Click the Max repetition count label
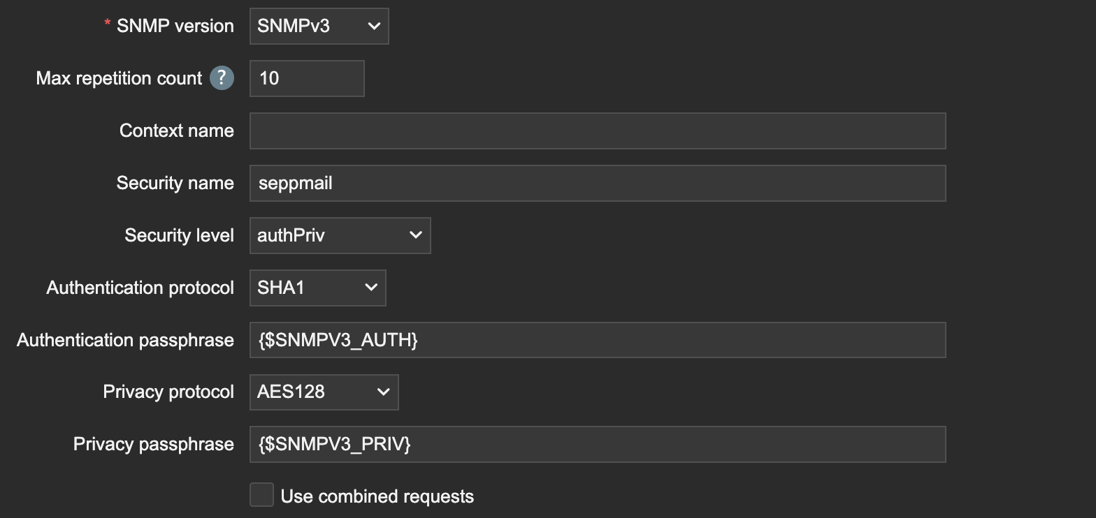 coord(119,78)
